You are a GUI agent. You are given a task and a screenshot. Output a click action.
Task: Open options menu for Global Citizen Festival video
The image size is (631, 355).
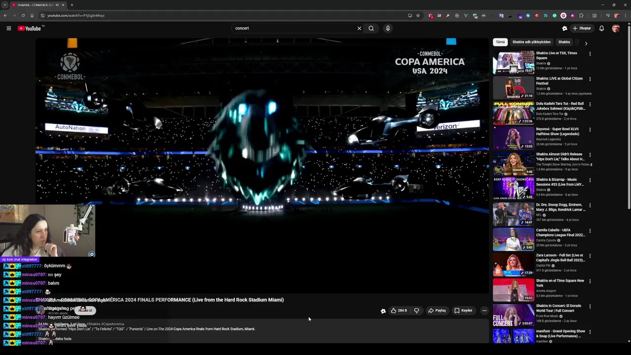tap(590, 79)
